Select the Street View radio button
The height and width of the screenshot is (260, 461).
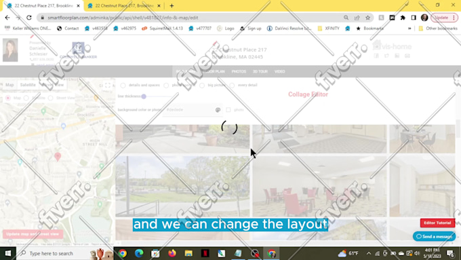(51, 98)
